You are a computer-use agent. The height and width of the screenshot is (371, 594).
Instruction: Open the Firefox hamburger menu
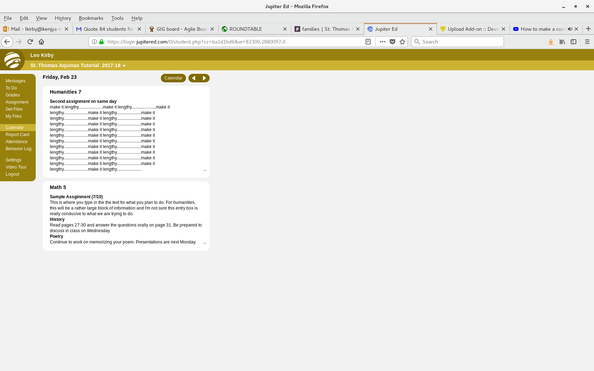pos(587,42)
